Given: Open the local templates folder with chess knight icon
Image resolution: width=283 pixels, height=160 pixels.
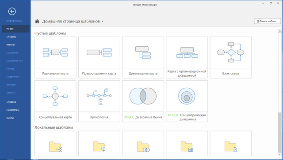Looking at the screenshot, I should (231, 147).
